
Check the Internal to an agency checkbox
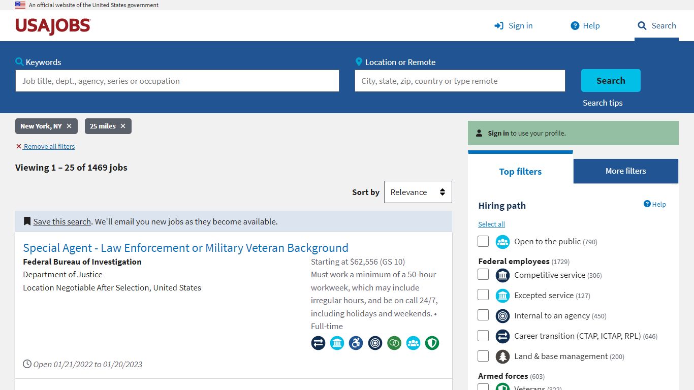click(483, 315)
